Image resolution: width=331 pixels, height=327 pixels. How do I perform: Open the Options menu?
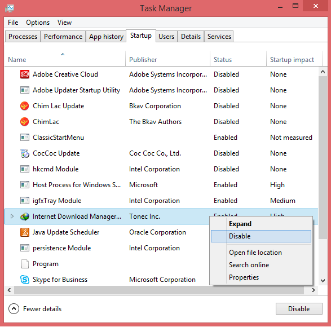[38, 23]
